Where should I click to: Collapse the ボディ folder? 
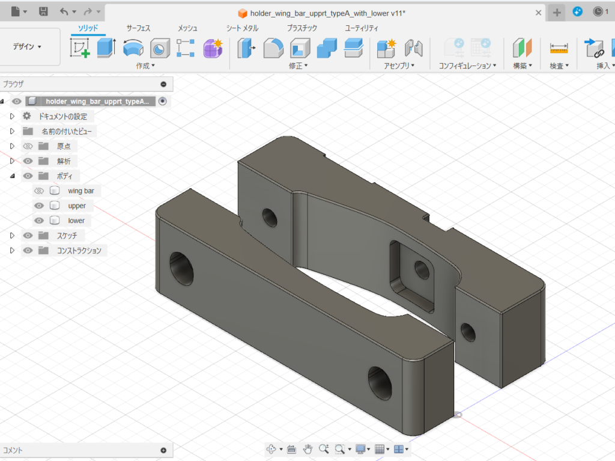pyautogui.click(x=12, y=176)
